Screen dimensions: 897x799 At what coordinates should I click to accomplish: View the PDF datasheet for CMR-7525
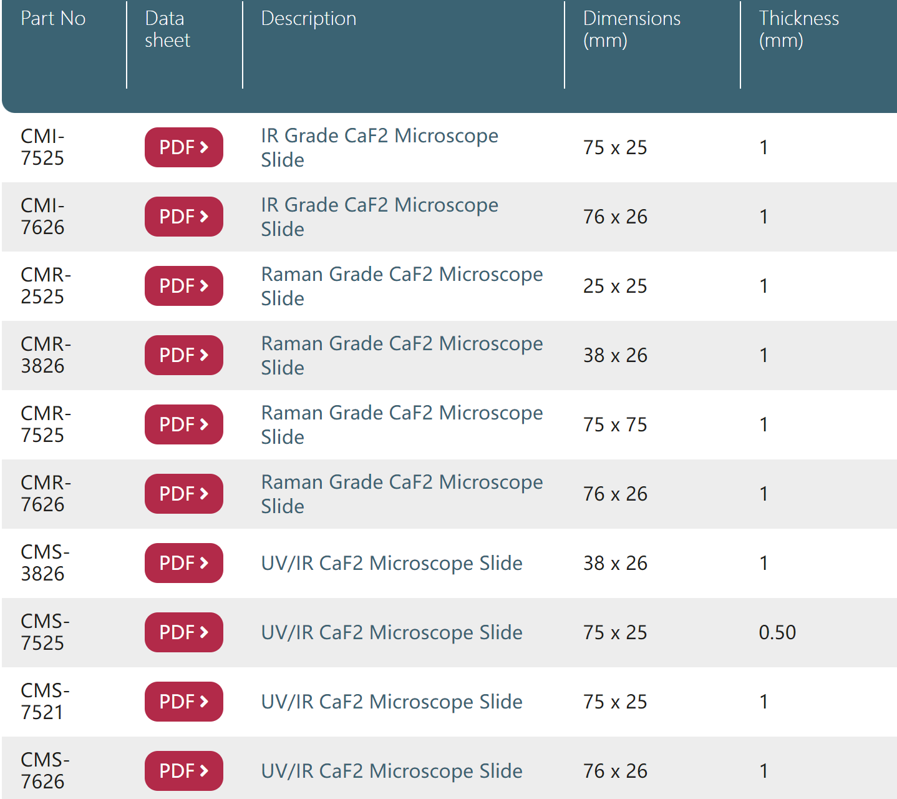(183, 424)
